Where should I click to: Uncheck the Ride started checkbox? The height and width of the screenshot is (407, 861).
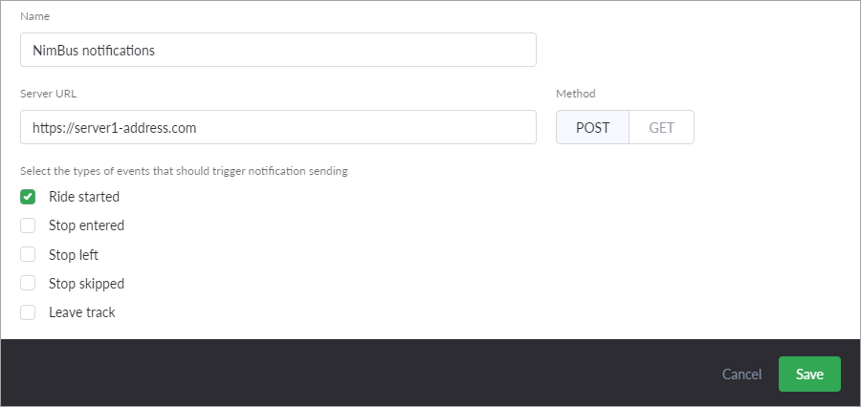tap(29, 197)
